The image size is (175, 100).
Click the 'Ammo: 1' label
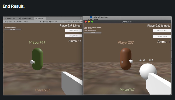tap(163, 42)
